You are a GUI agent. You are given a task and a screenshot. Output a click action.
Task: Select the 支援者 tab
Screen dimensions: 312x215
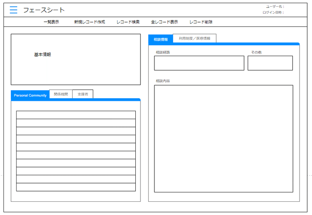(x=83, y=94)
